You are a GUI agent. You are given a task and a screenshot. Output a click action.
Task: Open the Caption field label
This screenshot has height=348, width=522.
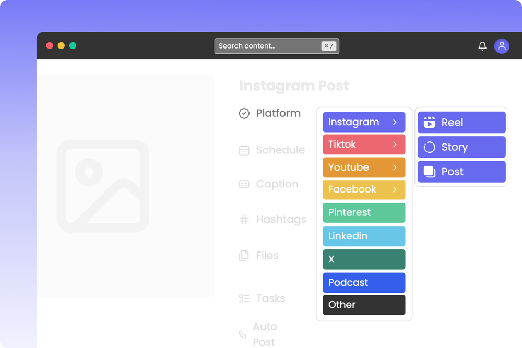coord(277,184)
